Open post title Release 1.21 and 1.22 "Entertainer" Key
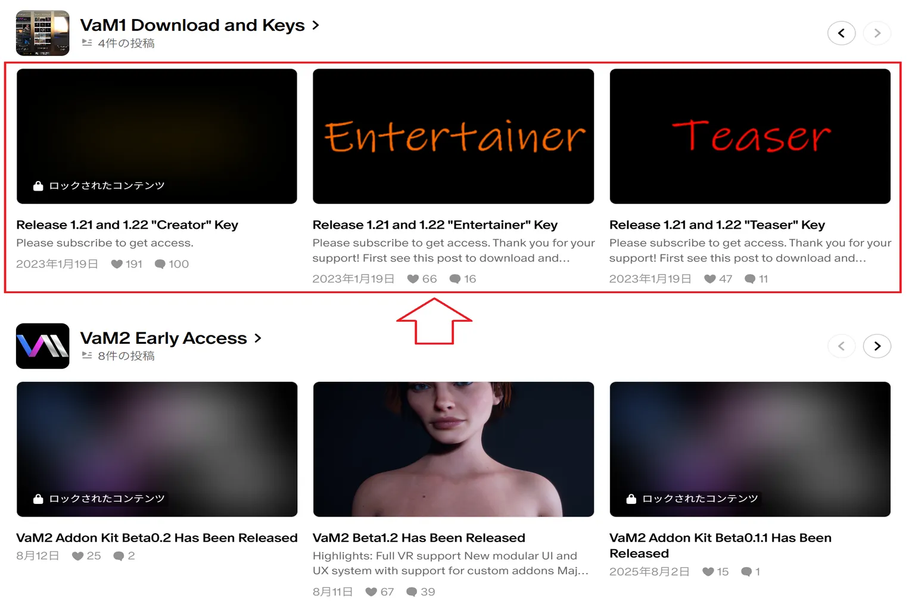The width and height of the screenshot is (915, 610). [x=435, y=225]
